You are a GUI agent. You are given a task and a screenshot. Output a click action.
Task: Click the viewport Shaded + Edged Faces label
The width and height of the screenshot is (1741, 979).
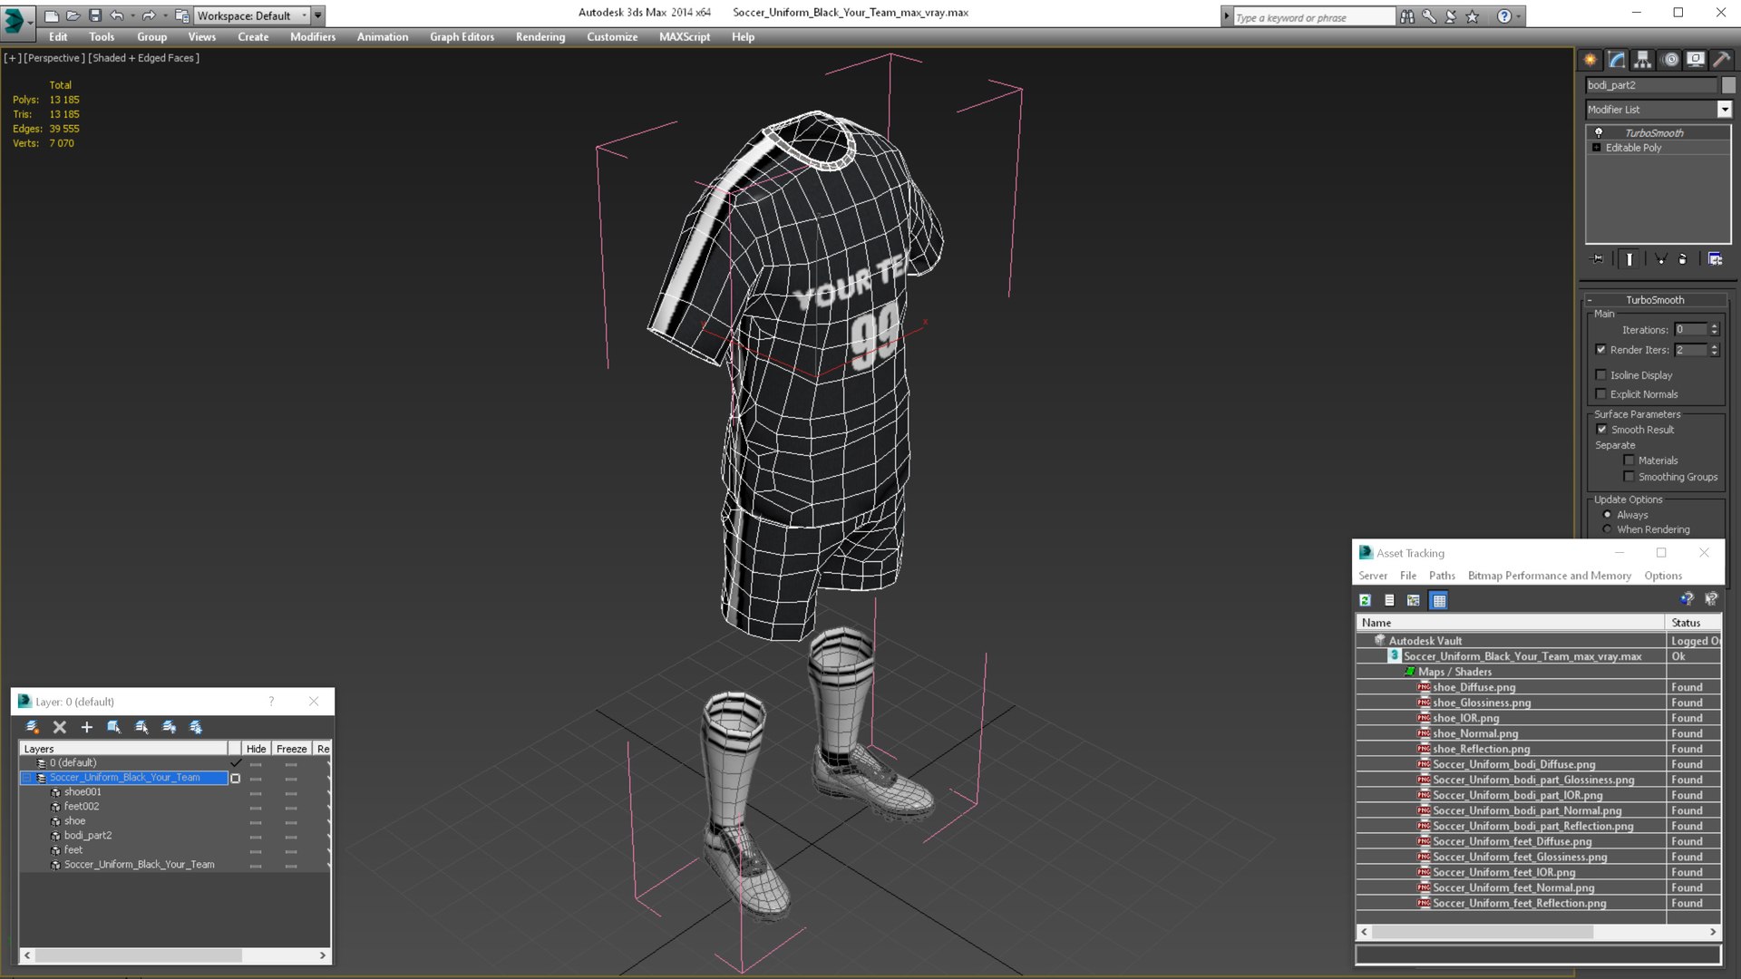144,58
